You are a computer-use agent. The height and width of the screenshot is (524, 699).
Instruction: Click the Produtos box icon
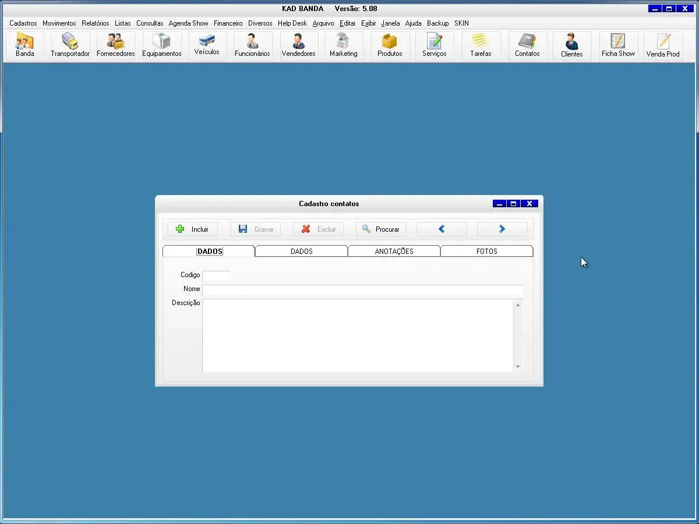click(x=390, y=45)
